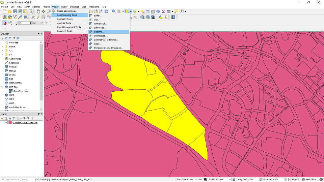Select OpenStreetMap in the Browser tree
324x182 pixels.
tap(21, 91)
